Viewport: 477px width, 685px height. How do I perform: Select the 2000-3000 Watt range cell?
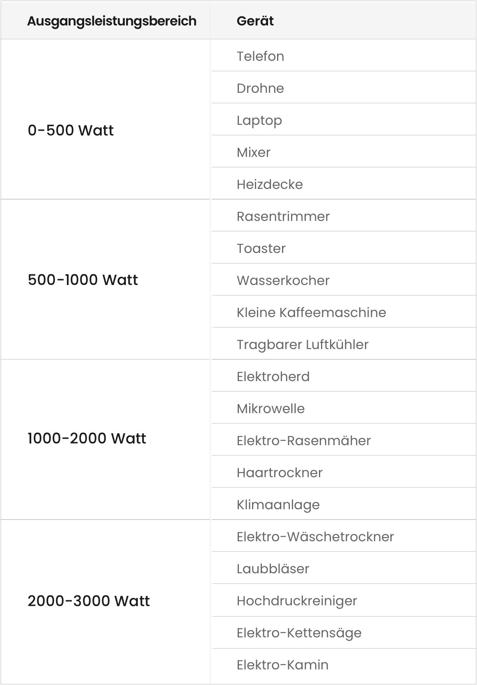(89, 601)
